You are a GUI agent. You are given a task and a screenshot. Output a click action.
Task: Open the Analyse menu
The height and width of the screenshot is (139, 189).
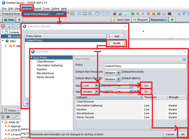coord(27,8)
